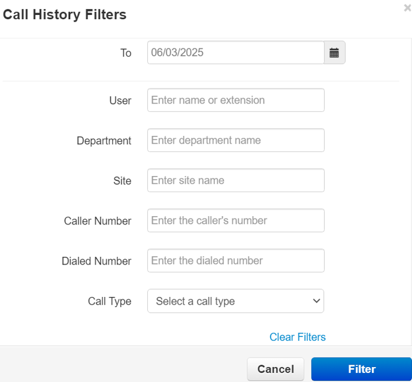
Task: Click into the User name or extension field
Action: point(236,100)
